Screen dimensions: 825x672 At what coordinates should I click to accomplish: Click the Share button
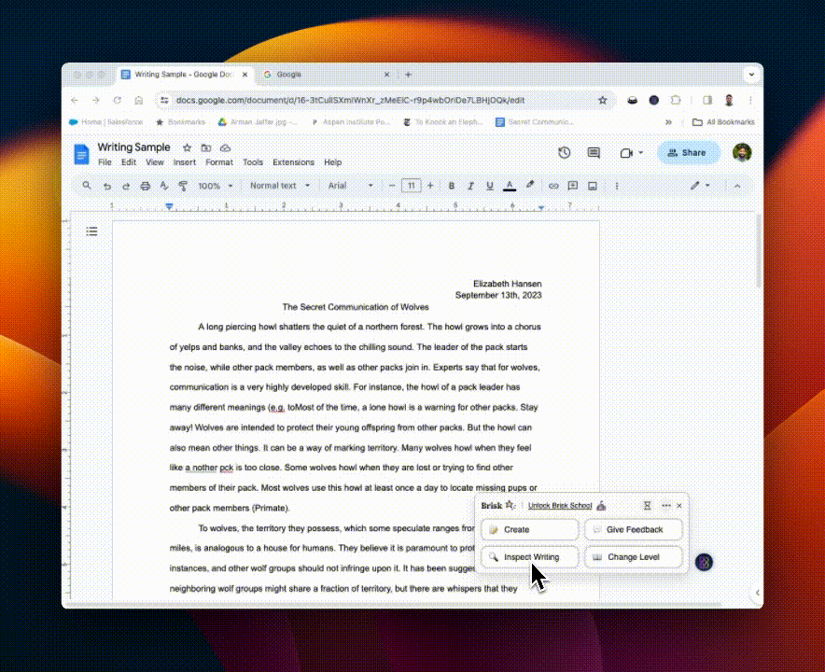688,153
